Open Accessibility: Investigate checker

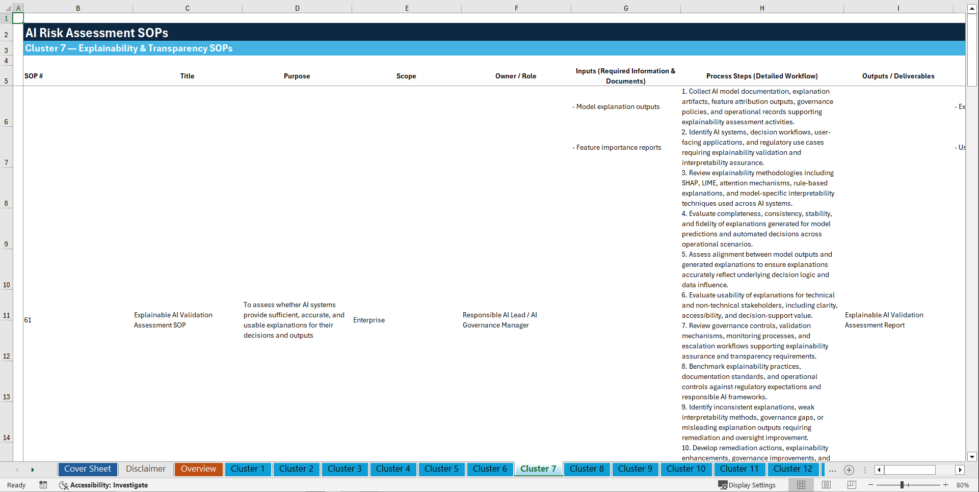(x=103, y=485)
